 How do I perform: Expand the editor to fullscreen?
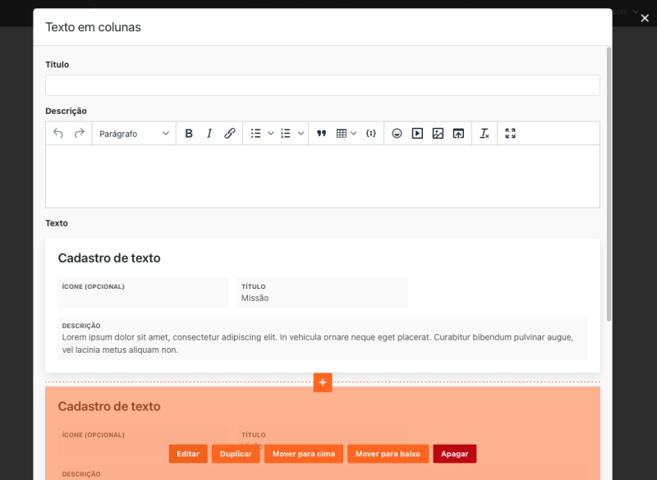510,133
